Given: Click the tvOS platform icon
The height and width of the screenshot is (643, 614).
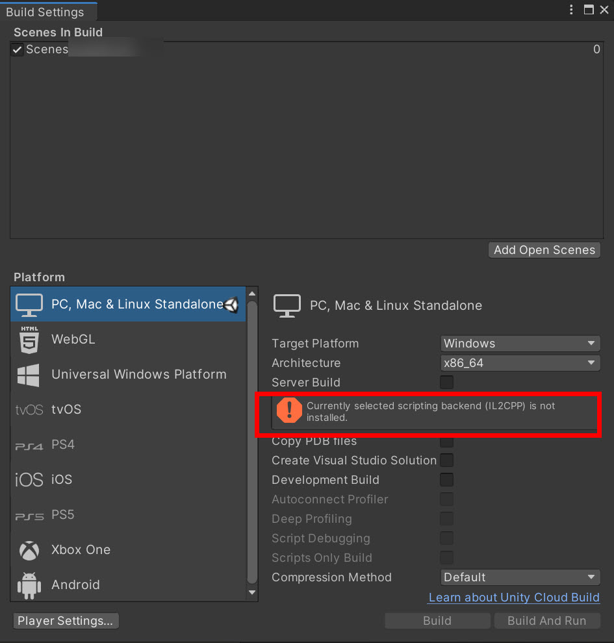Looking at the screenshot, I should click(29, 410).
